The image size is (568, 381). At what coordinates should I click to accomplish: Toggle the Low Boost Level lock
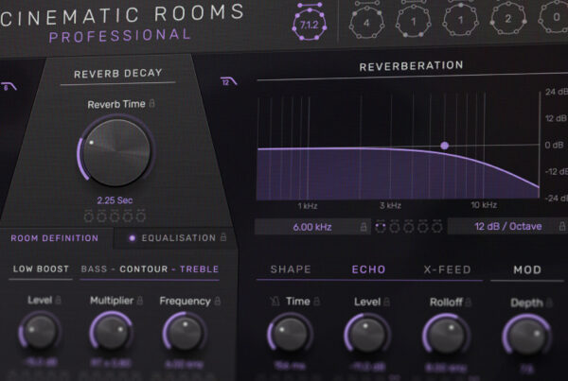(x=58, y=300)
